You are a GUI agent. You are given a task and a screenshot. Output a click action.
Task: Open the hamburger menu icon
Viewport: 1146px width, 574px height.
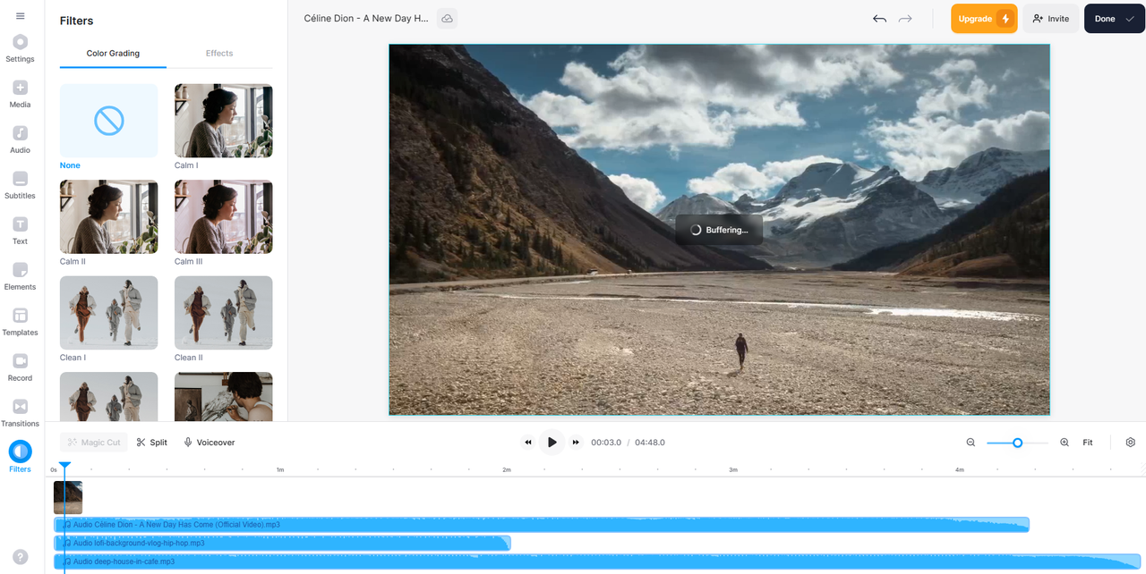click(20, 16)
